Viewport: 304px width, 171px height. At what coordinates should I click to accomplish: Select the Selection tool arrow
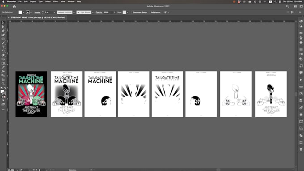pyautogui.click(x=3, y=23)
